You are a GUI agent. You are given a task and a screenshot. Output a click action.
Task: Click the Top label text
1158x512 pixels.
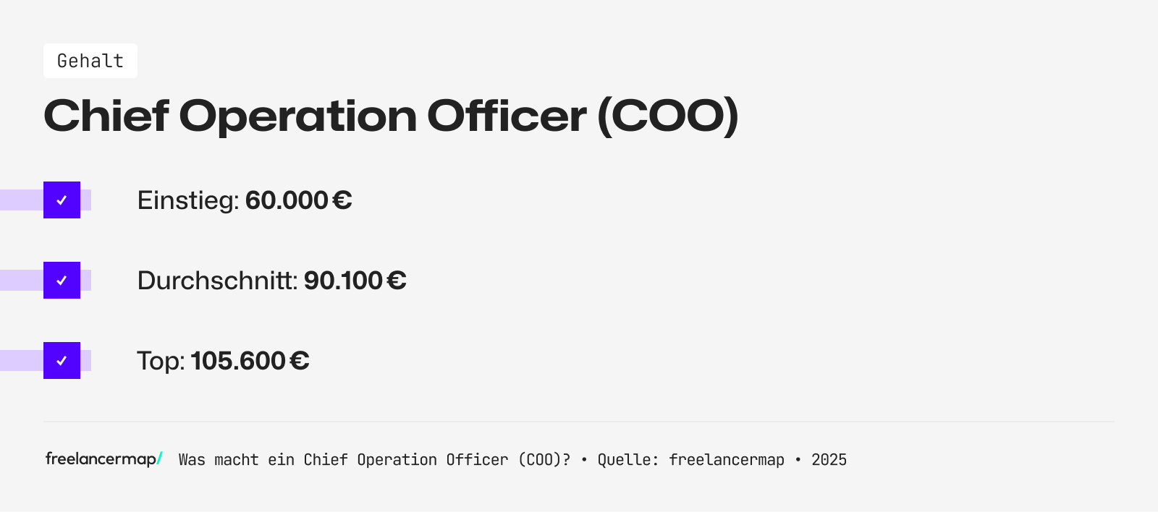coord(161,361)
